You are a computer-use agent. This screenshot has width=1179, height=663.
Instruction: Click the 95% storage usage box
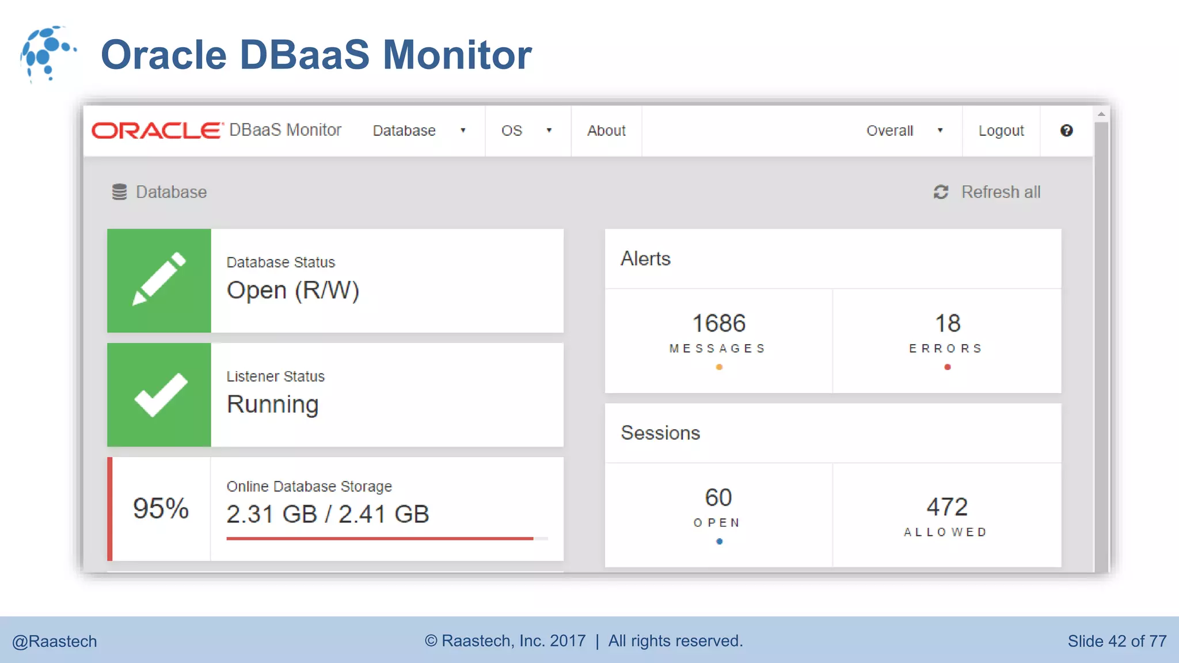click(x=161, y=509)
